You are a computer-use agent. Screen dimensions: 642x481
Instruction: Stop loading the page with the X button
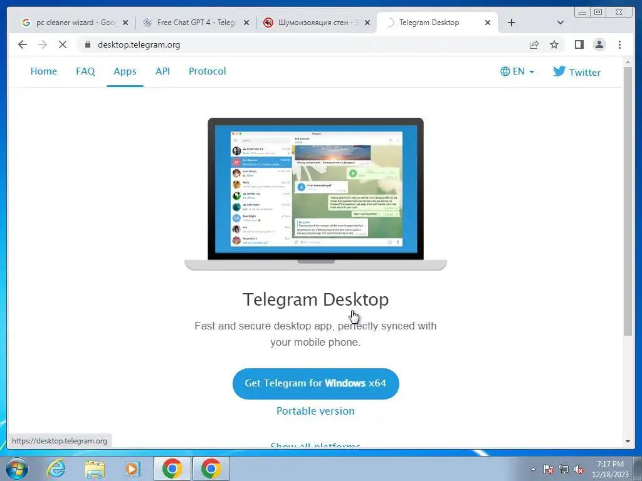(x=63, y=44)
